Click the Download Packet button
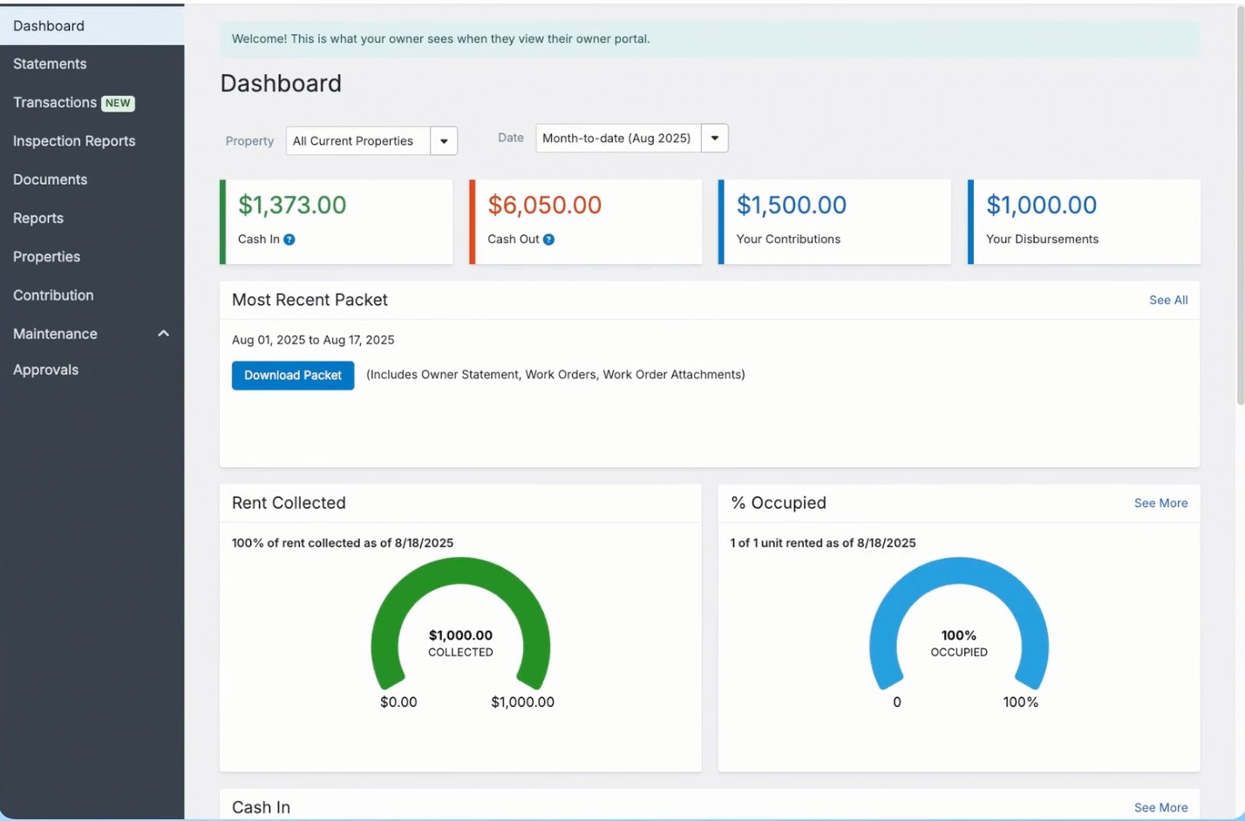1245x821 pixels. tap(293, 376)
